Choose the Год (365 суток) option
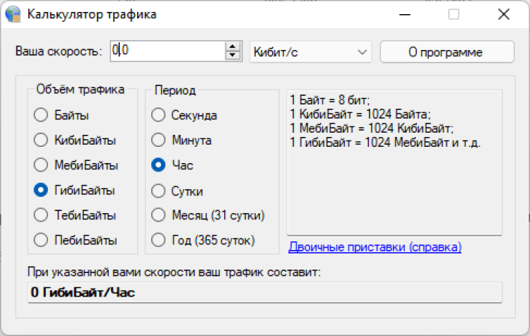 point(158,240)
